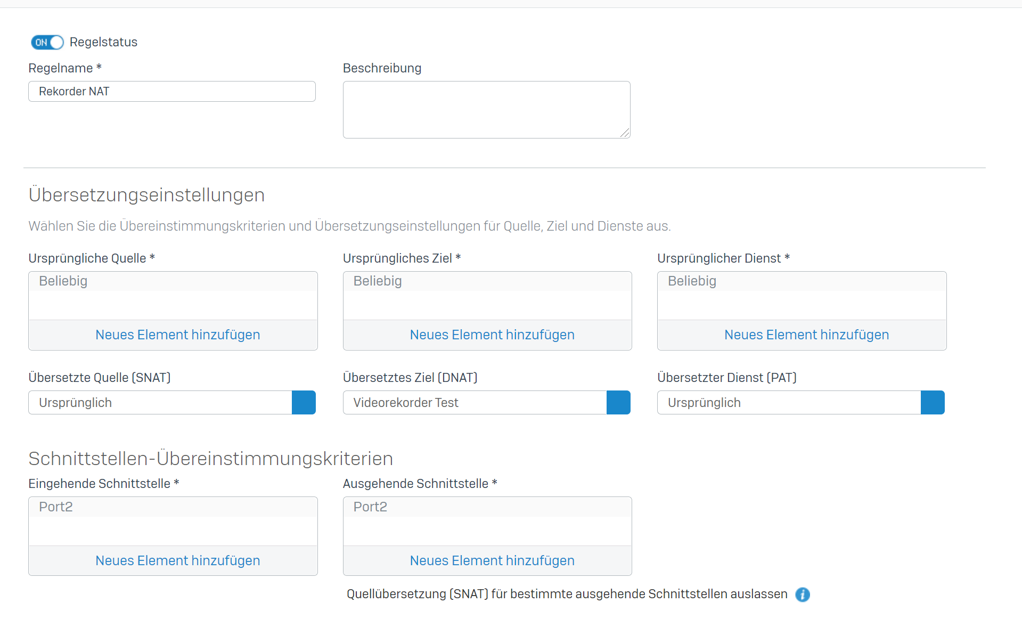Select Beliebig in Ursprüngliches Ziel list
Image resolution: width=1022 pixels, height=627 pixels.
click(487, 281)
